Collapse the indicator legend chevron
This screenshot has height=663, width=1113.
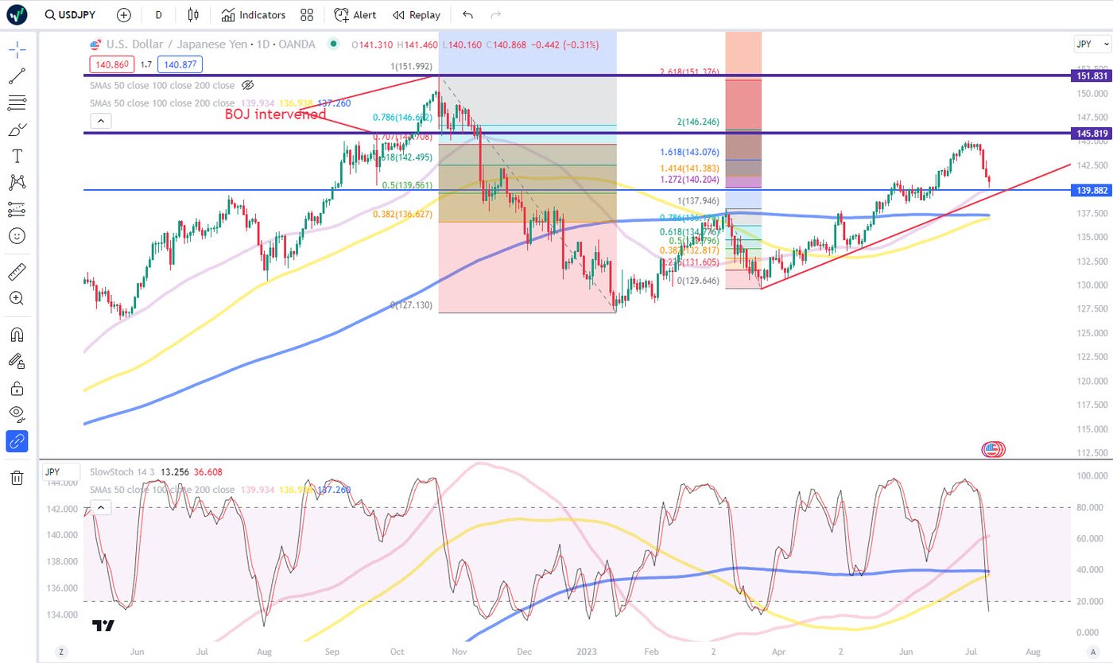tap(100, 121)
